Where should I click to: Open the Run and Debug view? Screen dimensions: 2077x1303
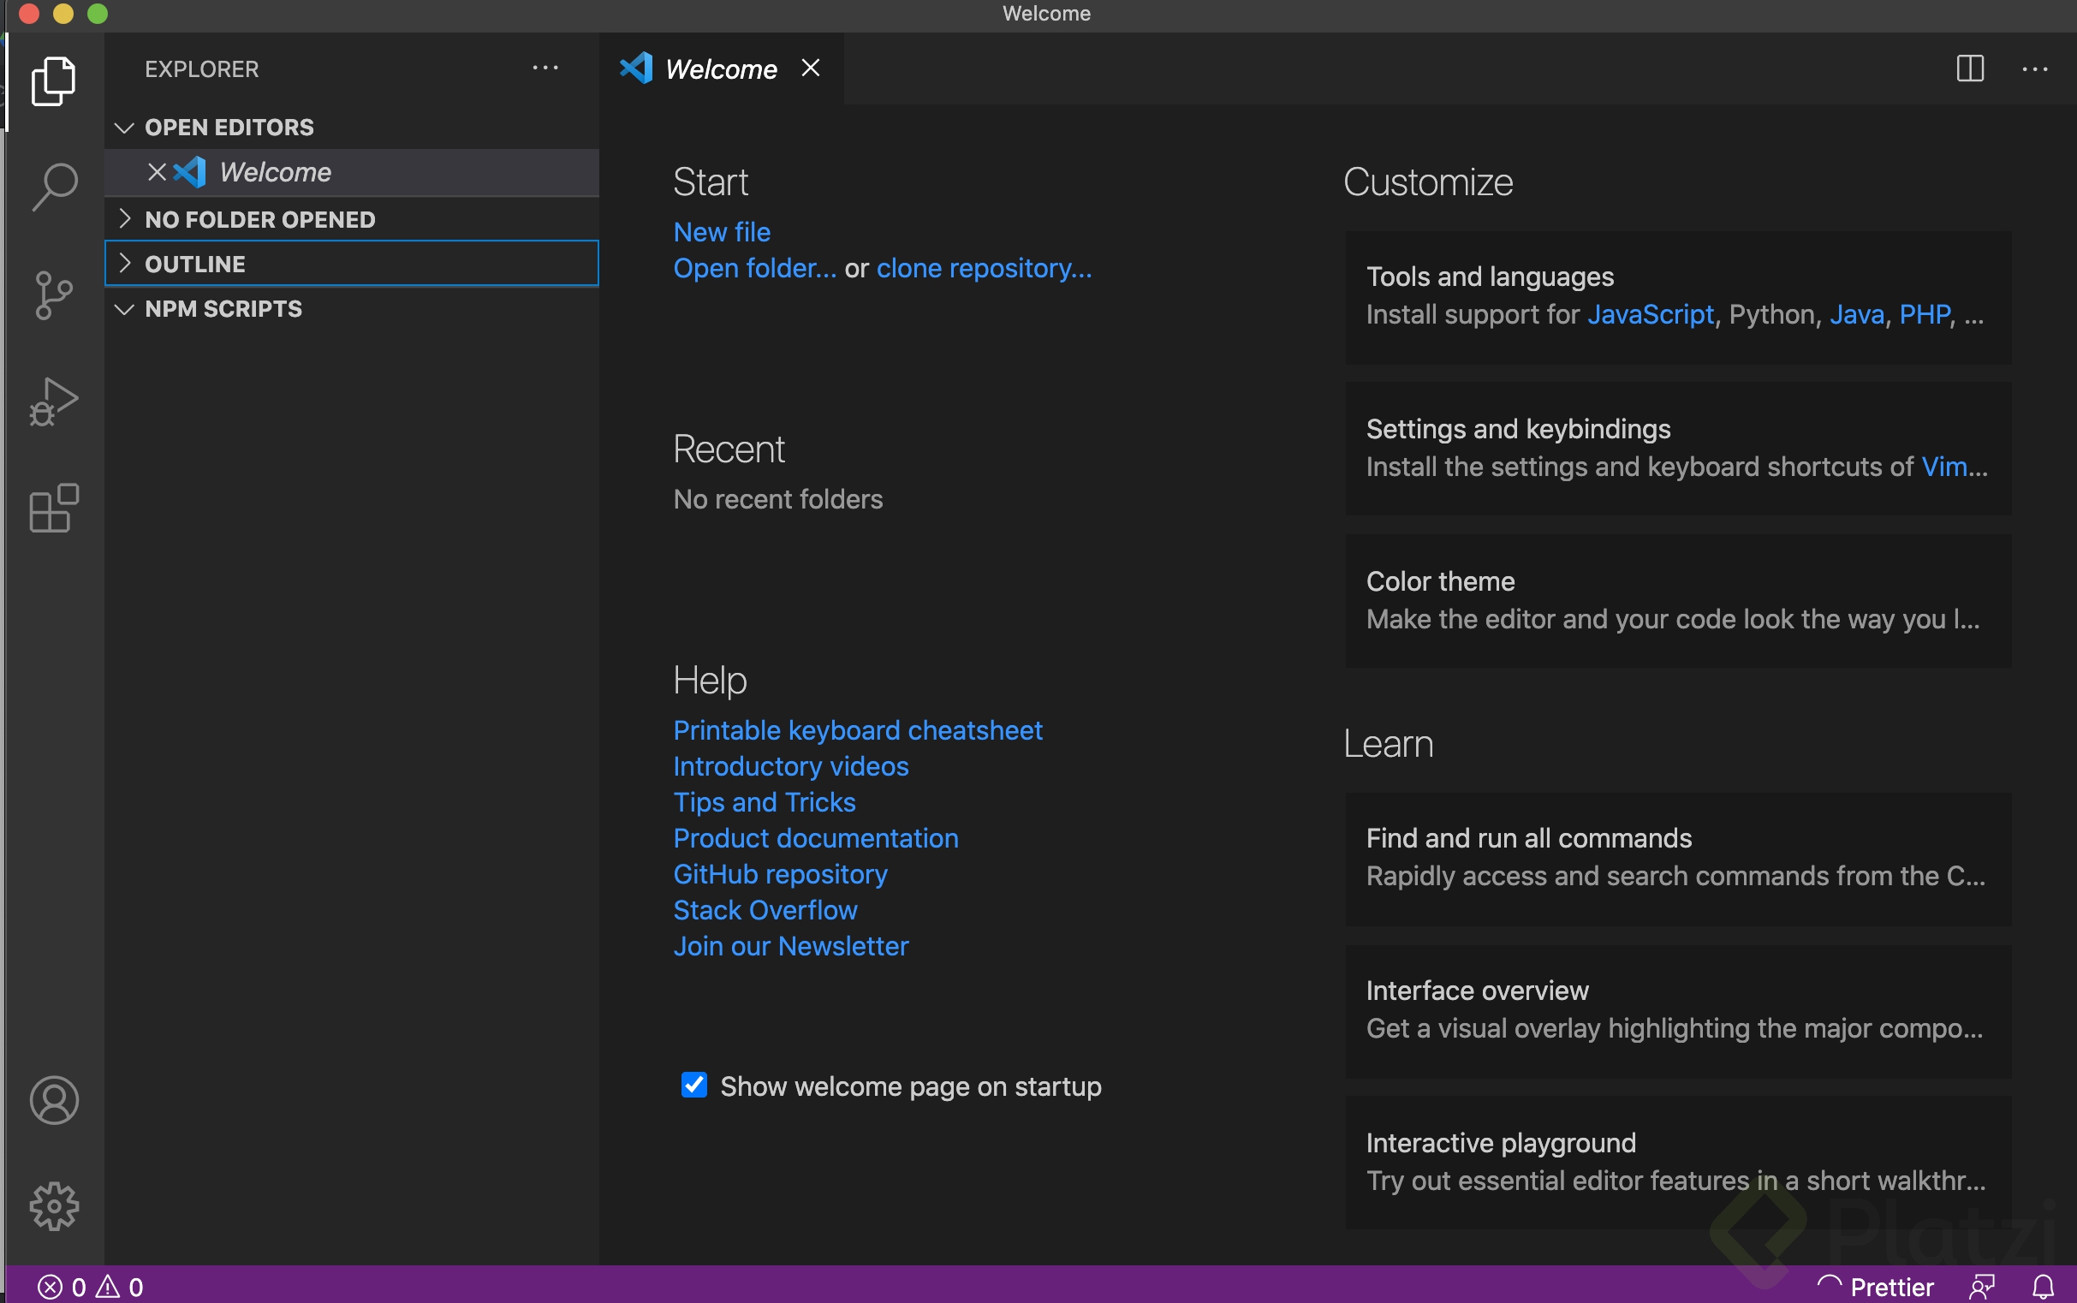pos(53,402)
